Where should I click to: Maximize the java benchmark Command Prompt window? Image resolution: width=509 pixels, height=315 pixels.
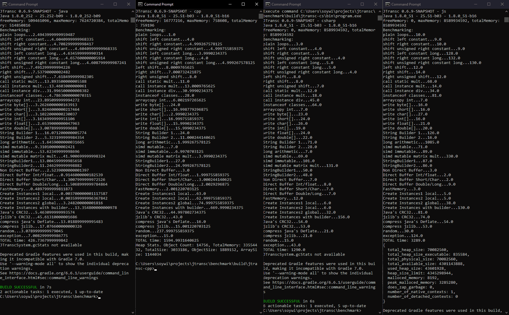[x=115, y=4]
